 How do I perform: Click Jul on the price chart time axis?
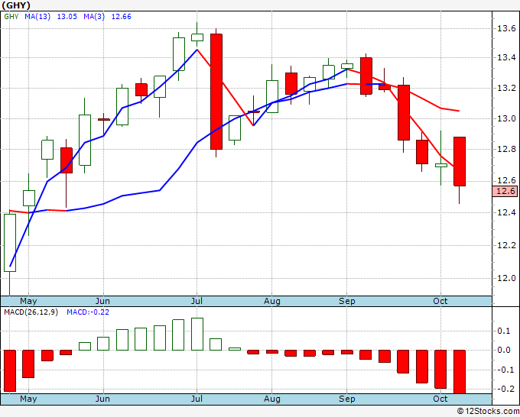point(197,301)
